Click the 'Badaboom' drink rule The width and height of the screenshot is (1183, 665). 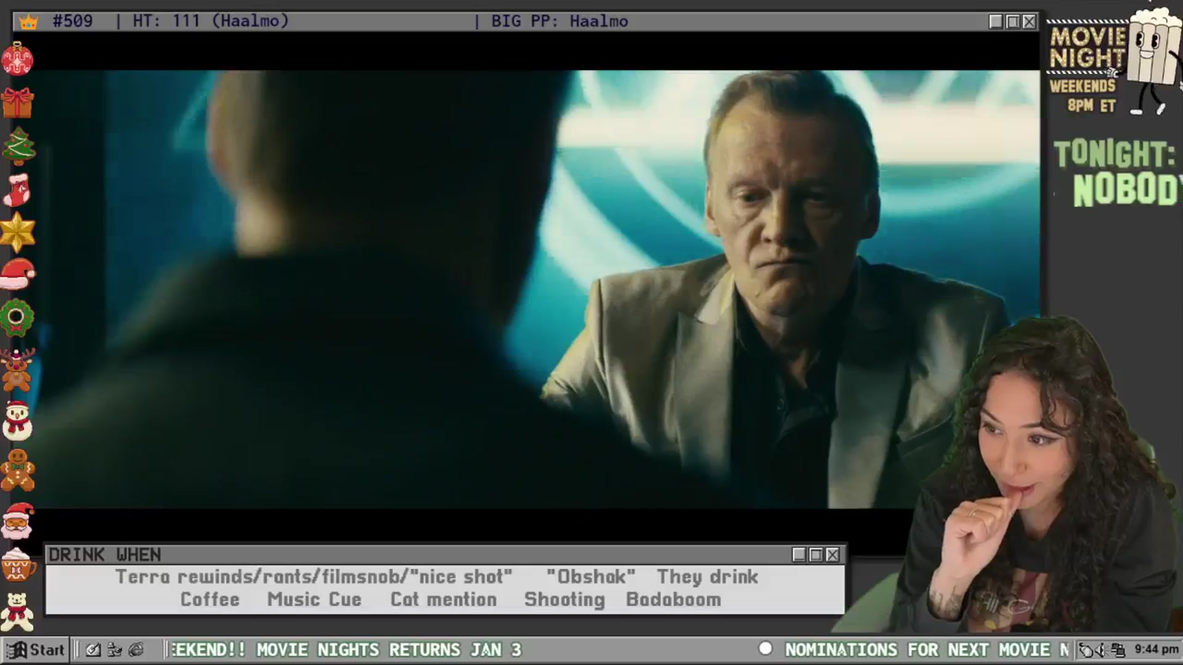tap(673, 600)
